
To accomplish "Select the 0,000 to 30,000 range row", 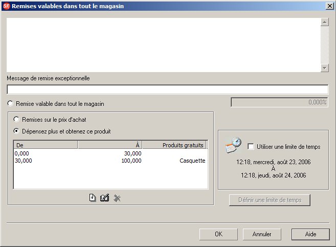I will click(x=110, y=153).
